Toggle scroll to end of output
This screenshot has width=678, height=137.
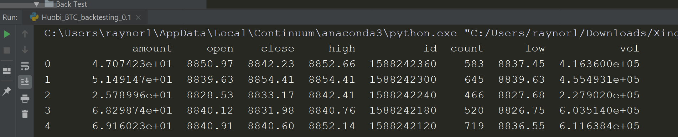[x=25, y=82]
